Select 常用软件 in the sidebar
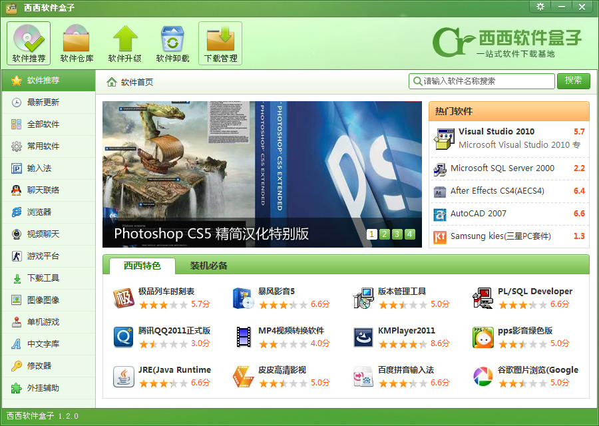 pyautogui.click(x=49, y=146)
